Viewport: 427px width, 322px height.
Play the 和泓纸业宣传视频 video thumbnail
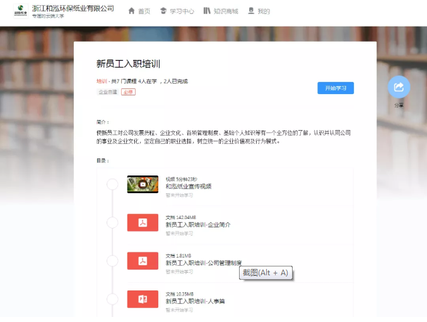pyautogui.click(x=143, y=184)
